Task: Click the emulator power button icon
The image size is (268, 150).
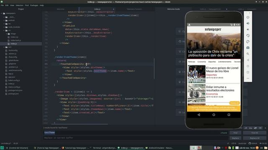Action: tap(248, 17)
